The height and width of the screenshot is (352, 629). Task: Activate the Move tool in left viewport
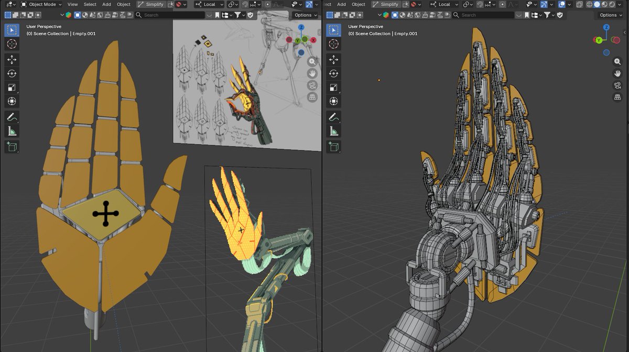[x=12, y=60]
